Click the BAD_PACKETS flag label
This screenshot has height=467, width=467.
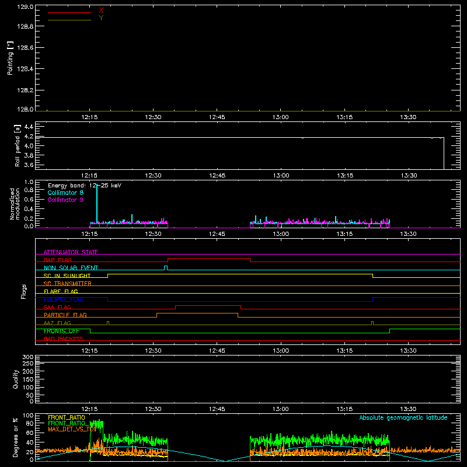[x=64, y=339]
